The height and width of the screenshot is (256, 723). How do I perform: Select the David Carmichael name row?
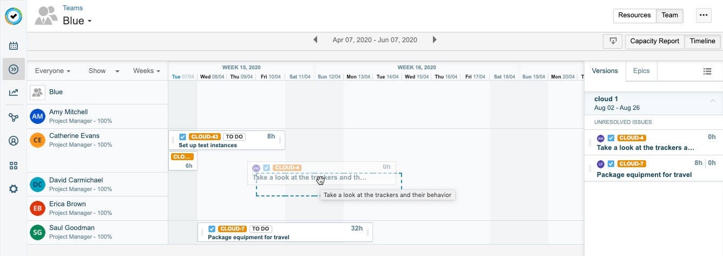(x=97, y=185)
